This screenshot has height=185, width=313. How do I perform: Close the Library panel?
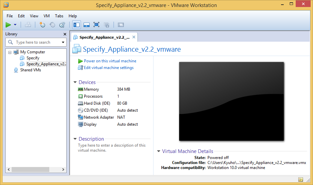click(65, 34)
